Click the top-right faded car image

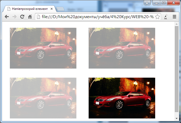pyautogui.click(x=122, y=48)
